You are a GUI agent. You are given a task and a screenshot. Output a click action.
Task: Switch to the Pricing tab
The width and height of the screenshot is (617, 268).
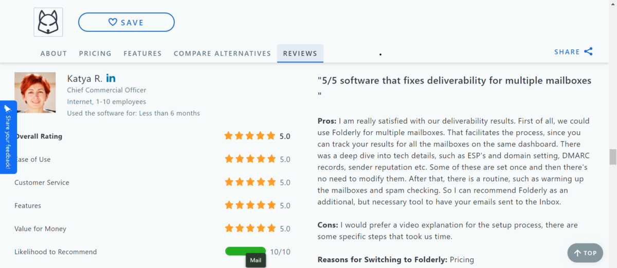(95, 53)
